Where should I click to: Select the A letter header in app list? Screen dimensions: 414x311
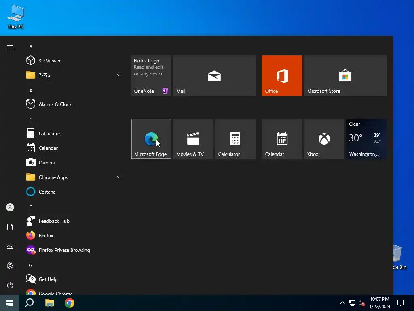[x=31, y=90]
